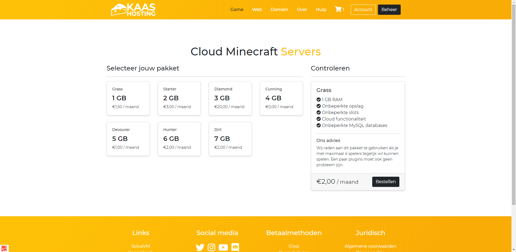Choose the Cunning 4 GB package

coord(281,98)
